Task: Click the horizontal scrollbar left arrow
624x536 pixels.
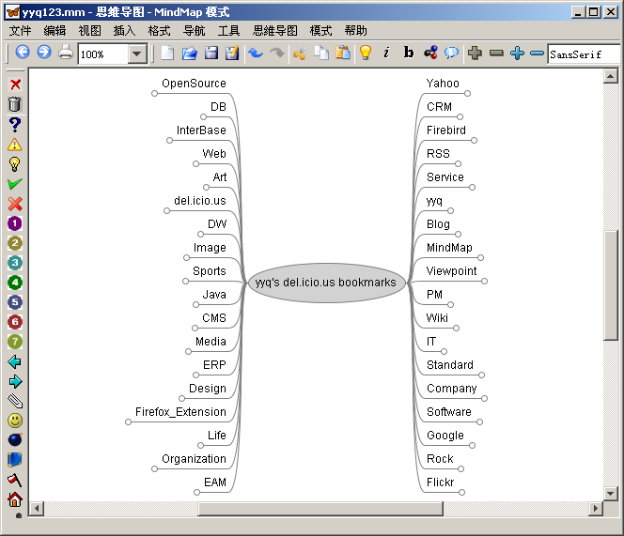Action: [x=37, y=508]
